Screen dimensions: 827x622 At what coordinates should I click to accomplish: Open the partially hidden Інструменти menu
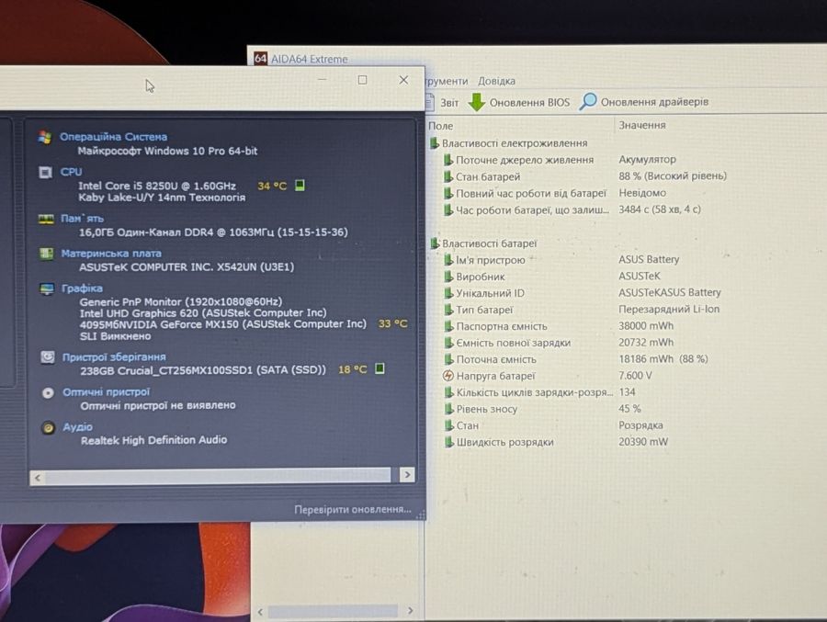coord(447,81)
